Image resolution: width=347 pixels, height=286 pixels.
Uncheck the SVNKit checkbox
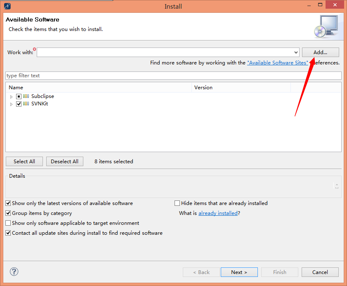pos(19,104)
